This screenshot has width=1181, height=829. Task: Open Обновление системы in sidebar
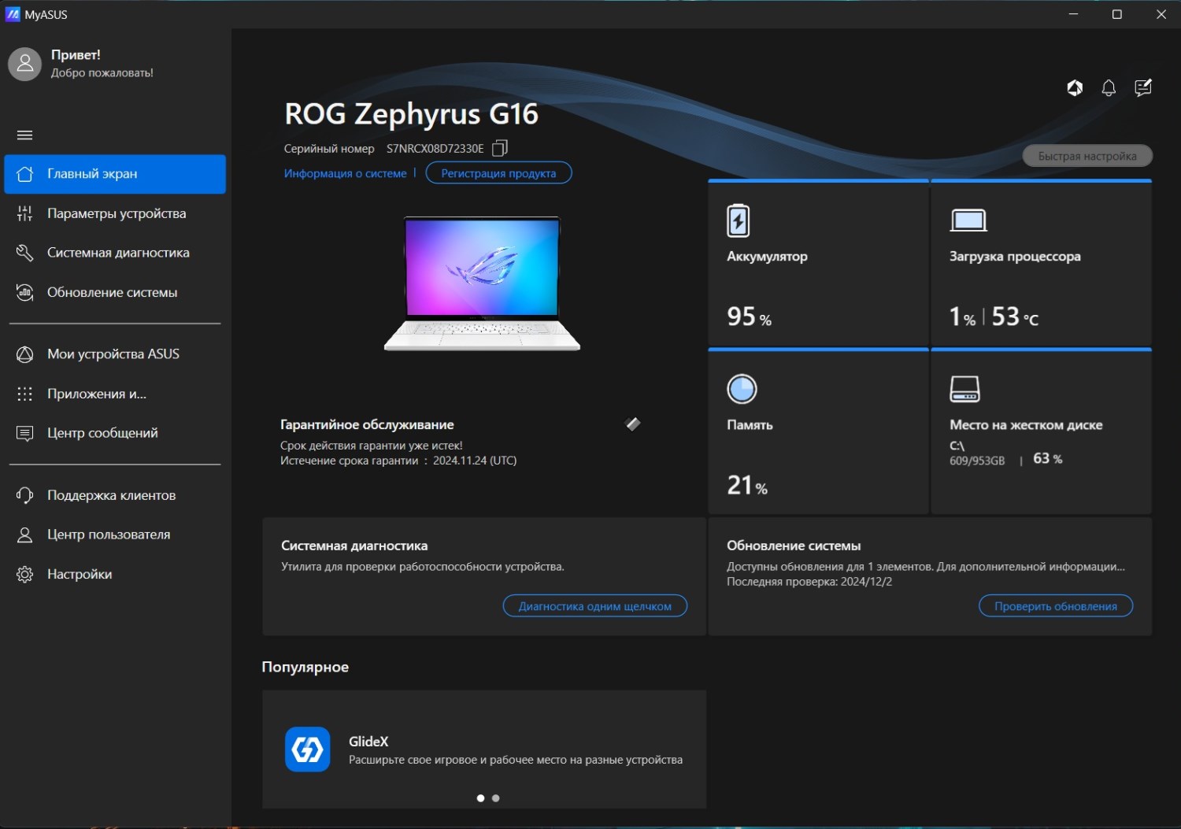click(115, 292)
